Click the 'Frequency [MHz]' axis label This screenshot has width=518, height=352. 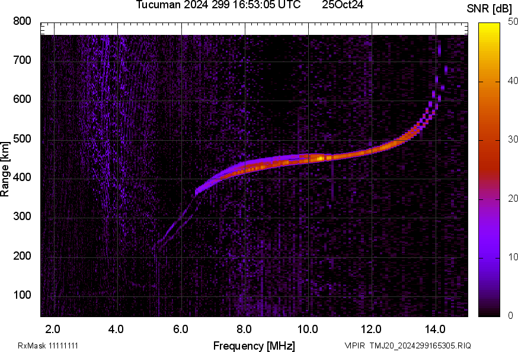tap(254, 345)
